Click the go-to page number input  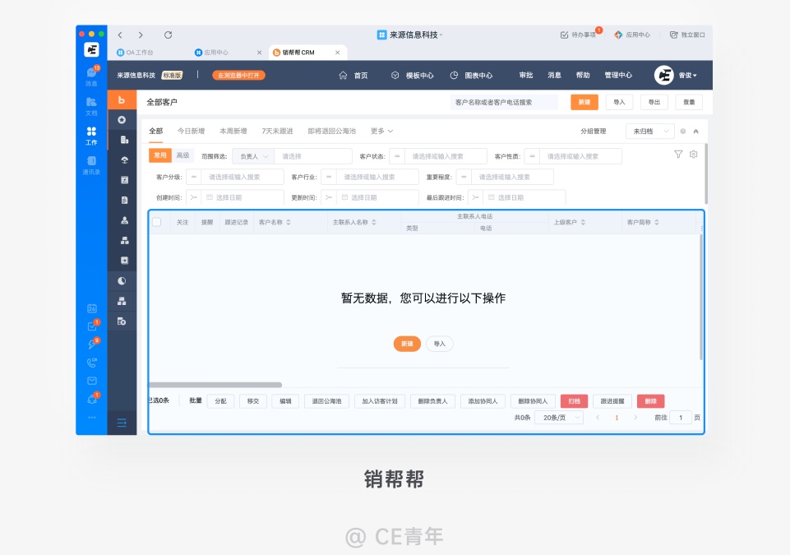point(680,418)
